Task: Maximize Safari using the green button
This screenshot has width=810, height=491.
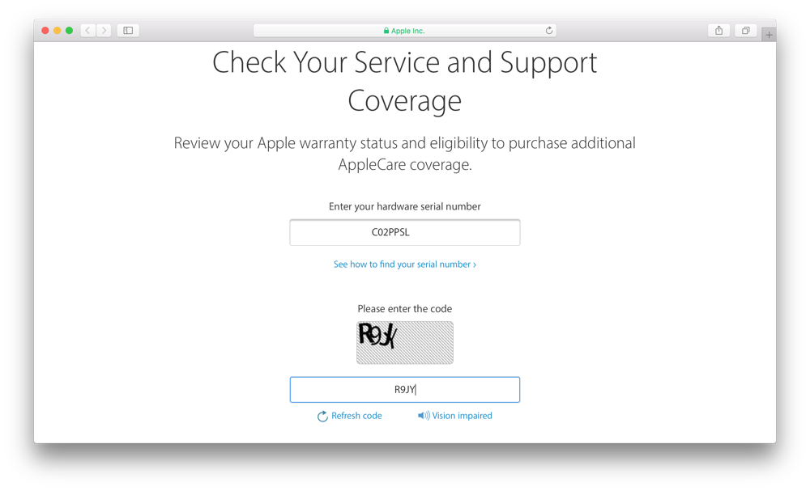Action: click(69, 31)
